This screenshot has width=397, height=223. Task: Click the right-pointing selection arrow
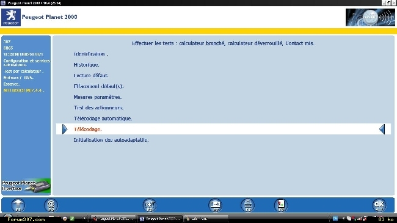coord(65,130)
